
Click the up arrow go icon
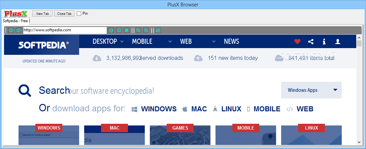(111, 30)
